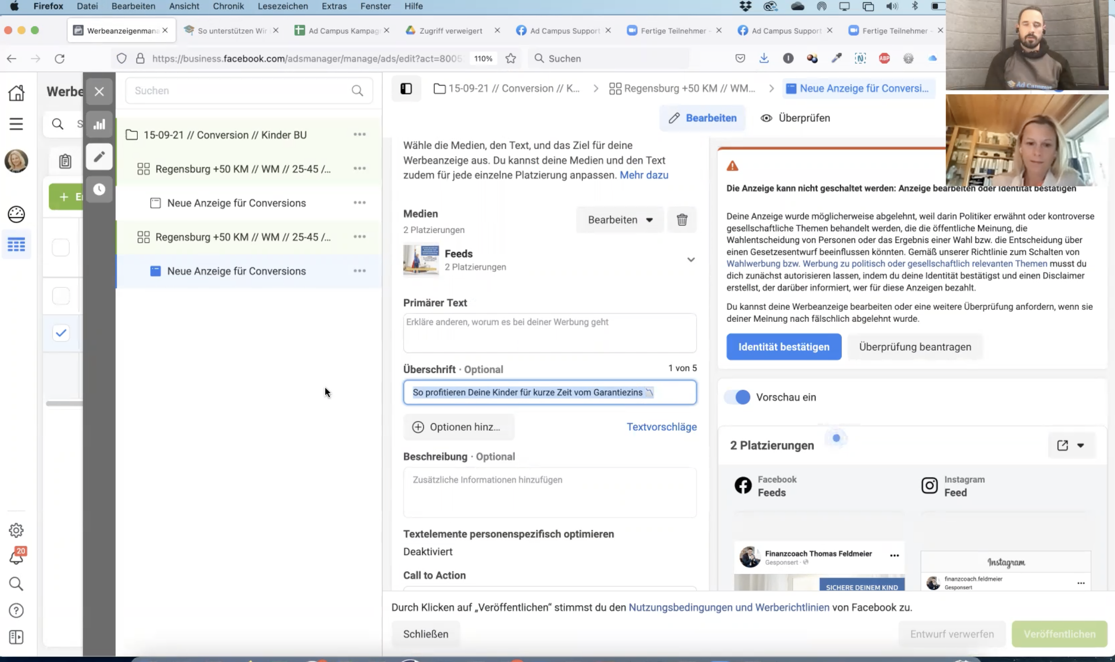Toggle the Vorschau ein switch
Screen dimensions: 1115x662
pyautogui.click(x=737, y=397)
